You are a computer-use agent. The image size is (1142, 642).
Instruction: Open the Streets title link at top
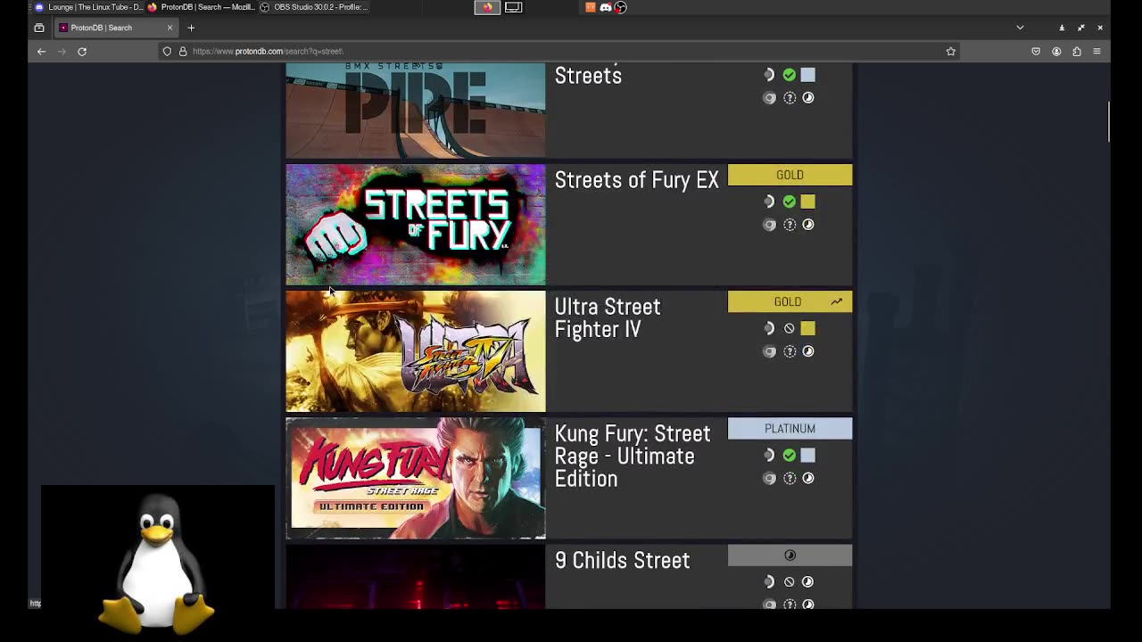pyautogui.click(x=588, y=76)
